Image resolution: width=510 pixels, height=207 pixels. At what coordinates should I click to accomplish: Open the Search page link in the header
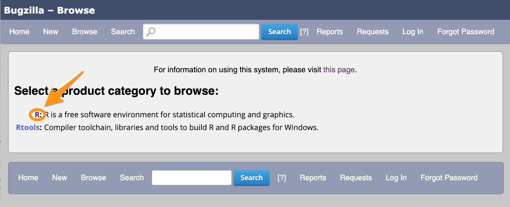123,32
